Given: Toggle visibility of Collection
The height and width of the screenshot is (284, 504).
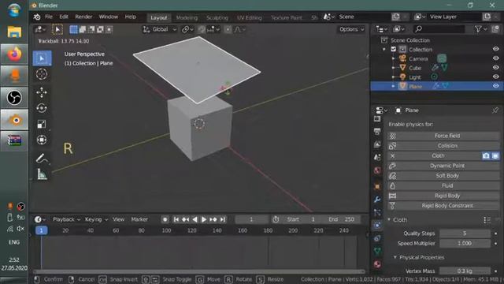Looking at the screenshot, I should (495, 49).
